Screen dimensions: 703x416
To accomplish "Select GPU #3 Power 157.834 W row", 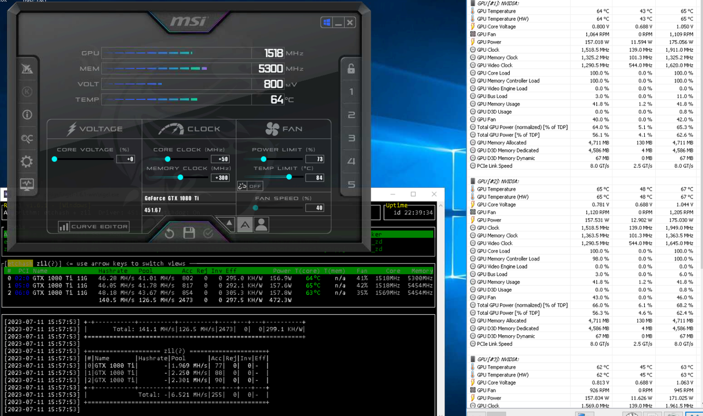I will point(585,398).
